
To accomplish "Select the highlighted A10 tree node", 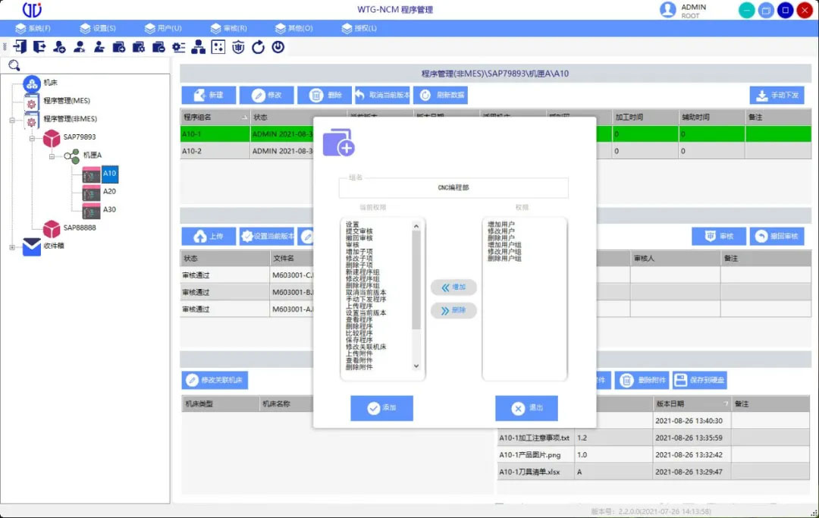I will [x=110, y=174].
